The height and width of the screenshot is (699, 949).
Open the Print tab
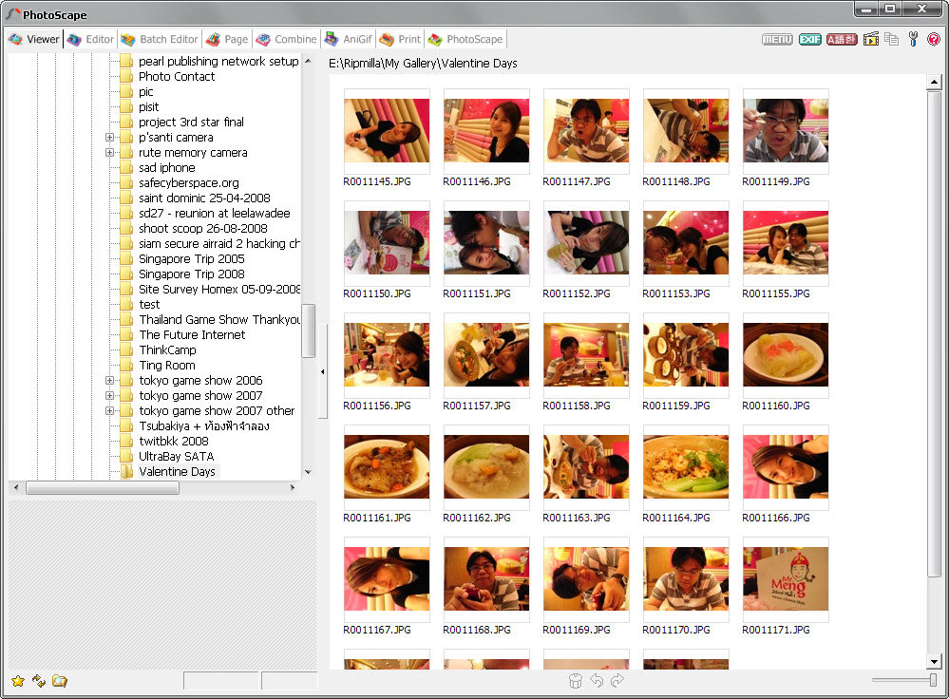coord(400,39)
